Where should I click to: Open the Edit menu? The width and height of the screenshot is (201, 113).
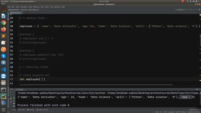tap(13, 7)
